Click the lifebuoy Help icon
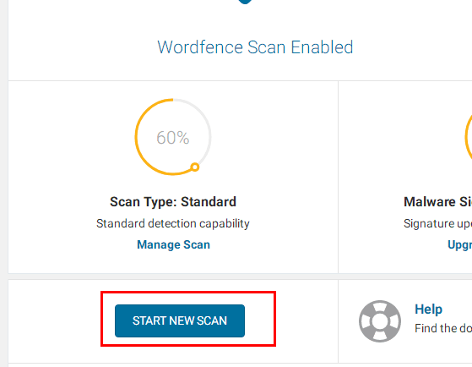 [380, 321]
